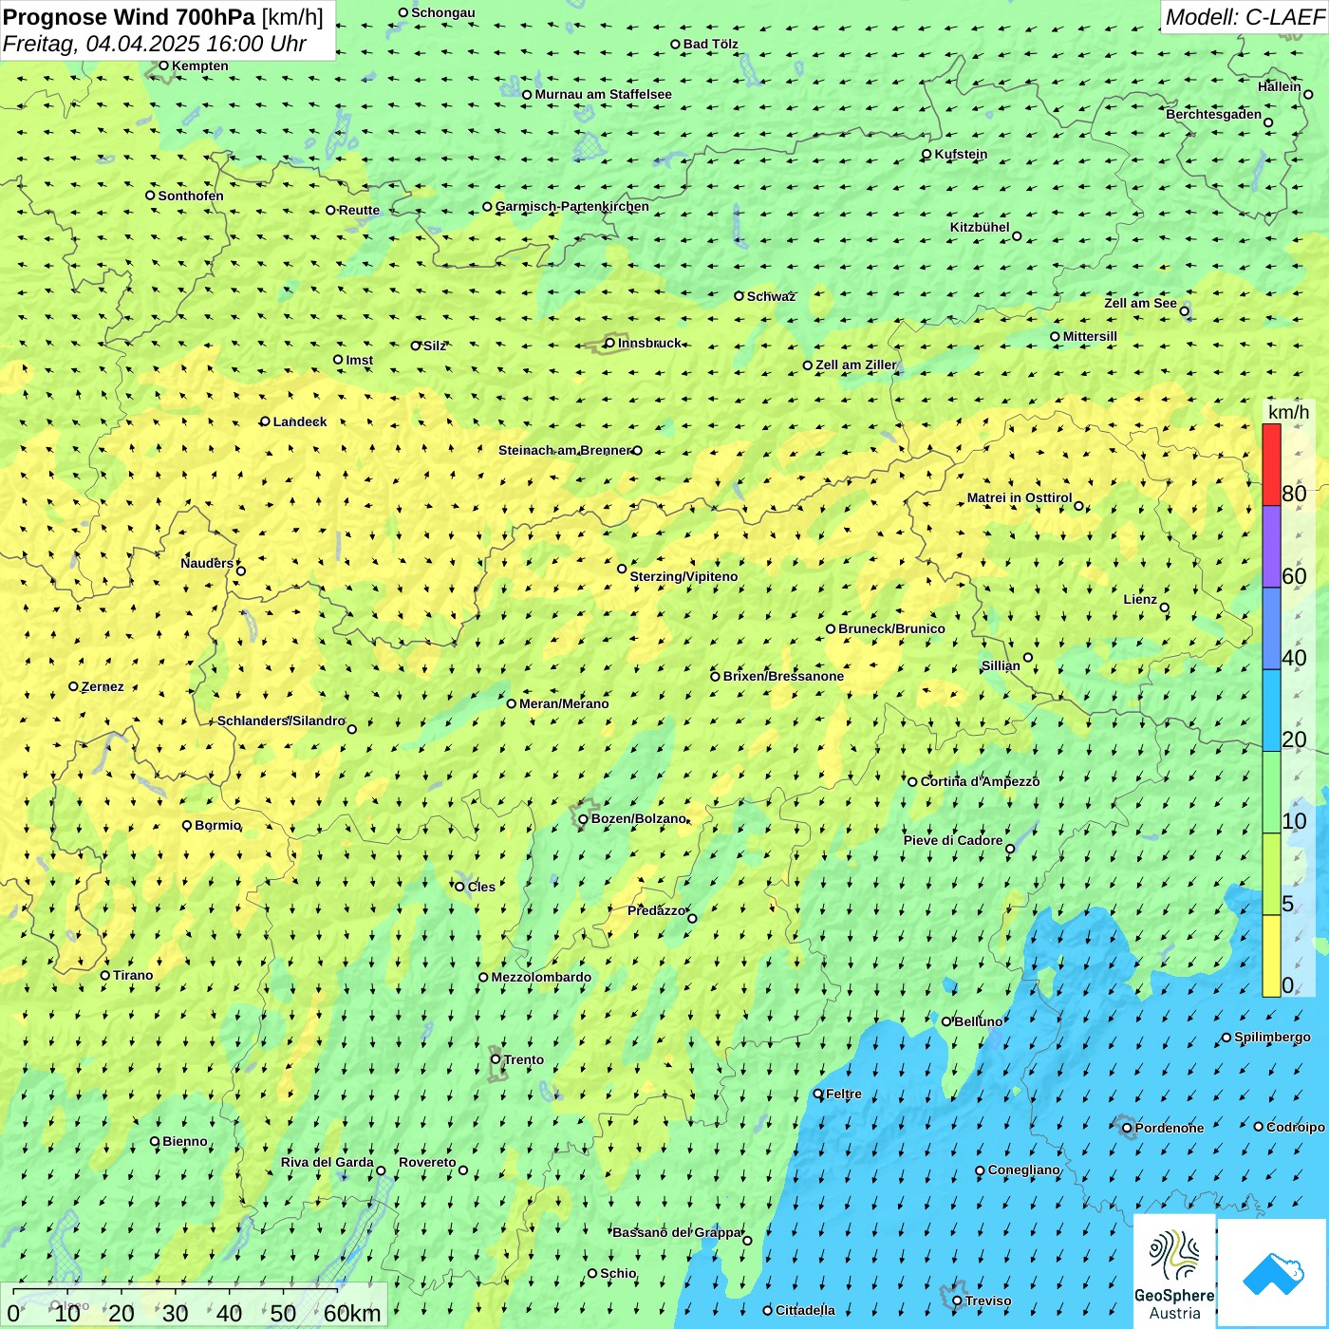Click the 'Bad Tölz' label
This screenshot has height=1329, width=1329.
click(711, 44)
